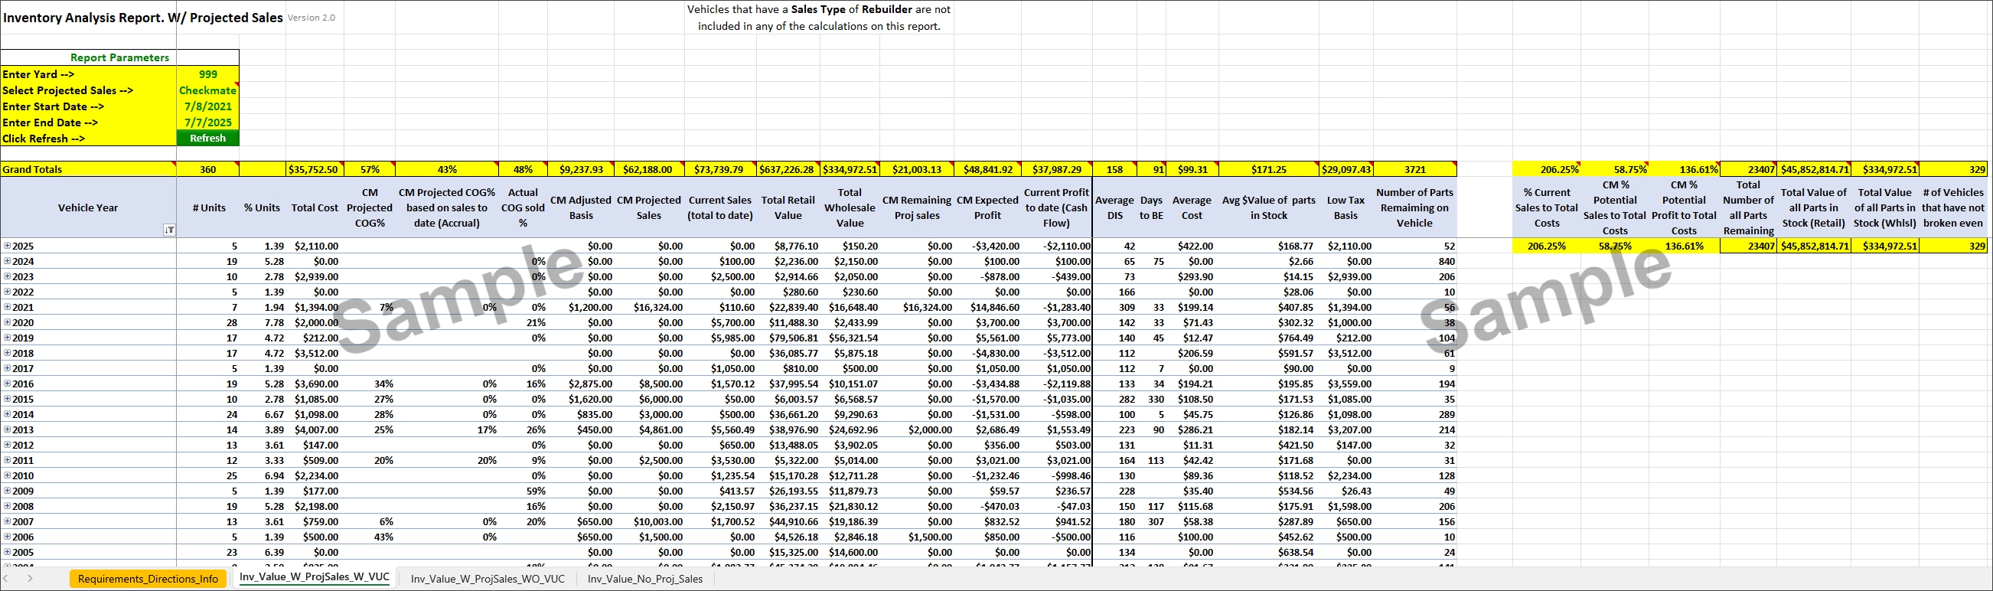This screenshot has width=1993, height=591.
Task: Open the Inv_Value_W_ProjSales_WO_VUC sheet tab
Action: coord(488,579)
